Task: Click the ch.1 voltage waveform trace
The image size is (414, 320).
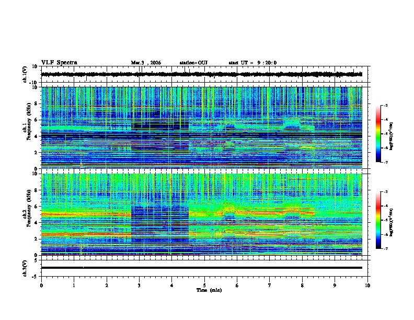Action: tap(201, 74)
